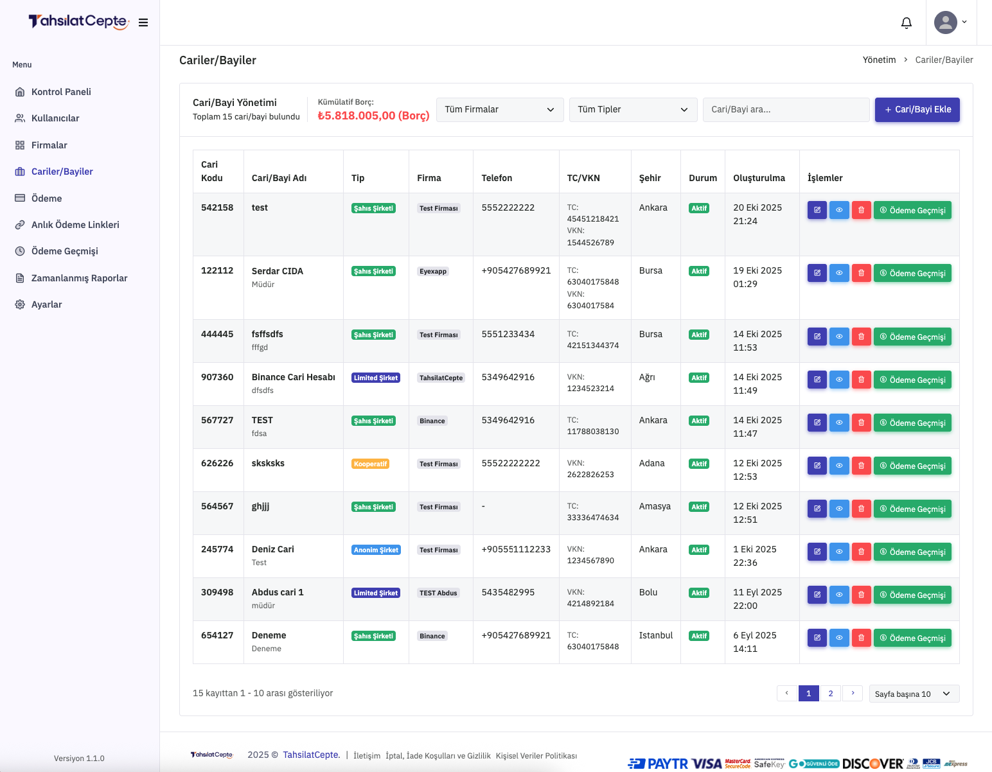Expand the Tüm Tipler filter dropdown
The height and width of the screenshot is (772, 992).
pyautogui.click(x=632, y=110)
